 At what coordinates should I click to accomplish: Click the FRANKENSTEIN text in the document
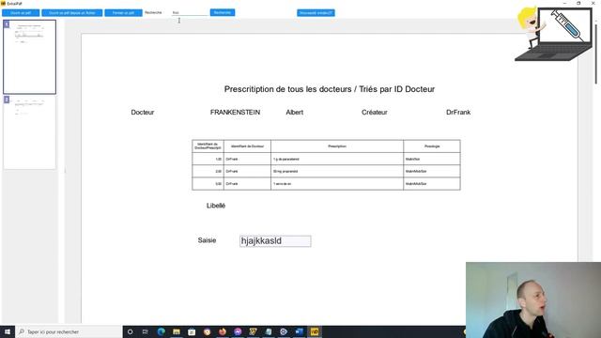coord(235,113)
